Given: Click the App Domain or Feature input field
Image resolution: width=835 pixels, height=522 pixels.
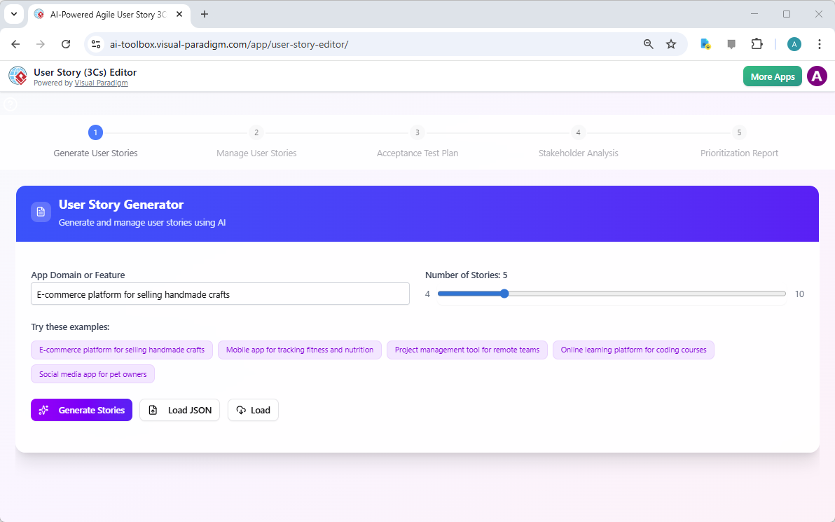Looking at the screenshot, I should 220,294.
